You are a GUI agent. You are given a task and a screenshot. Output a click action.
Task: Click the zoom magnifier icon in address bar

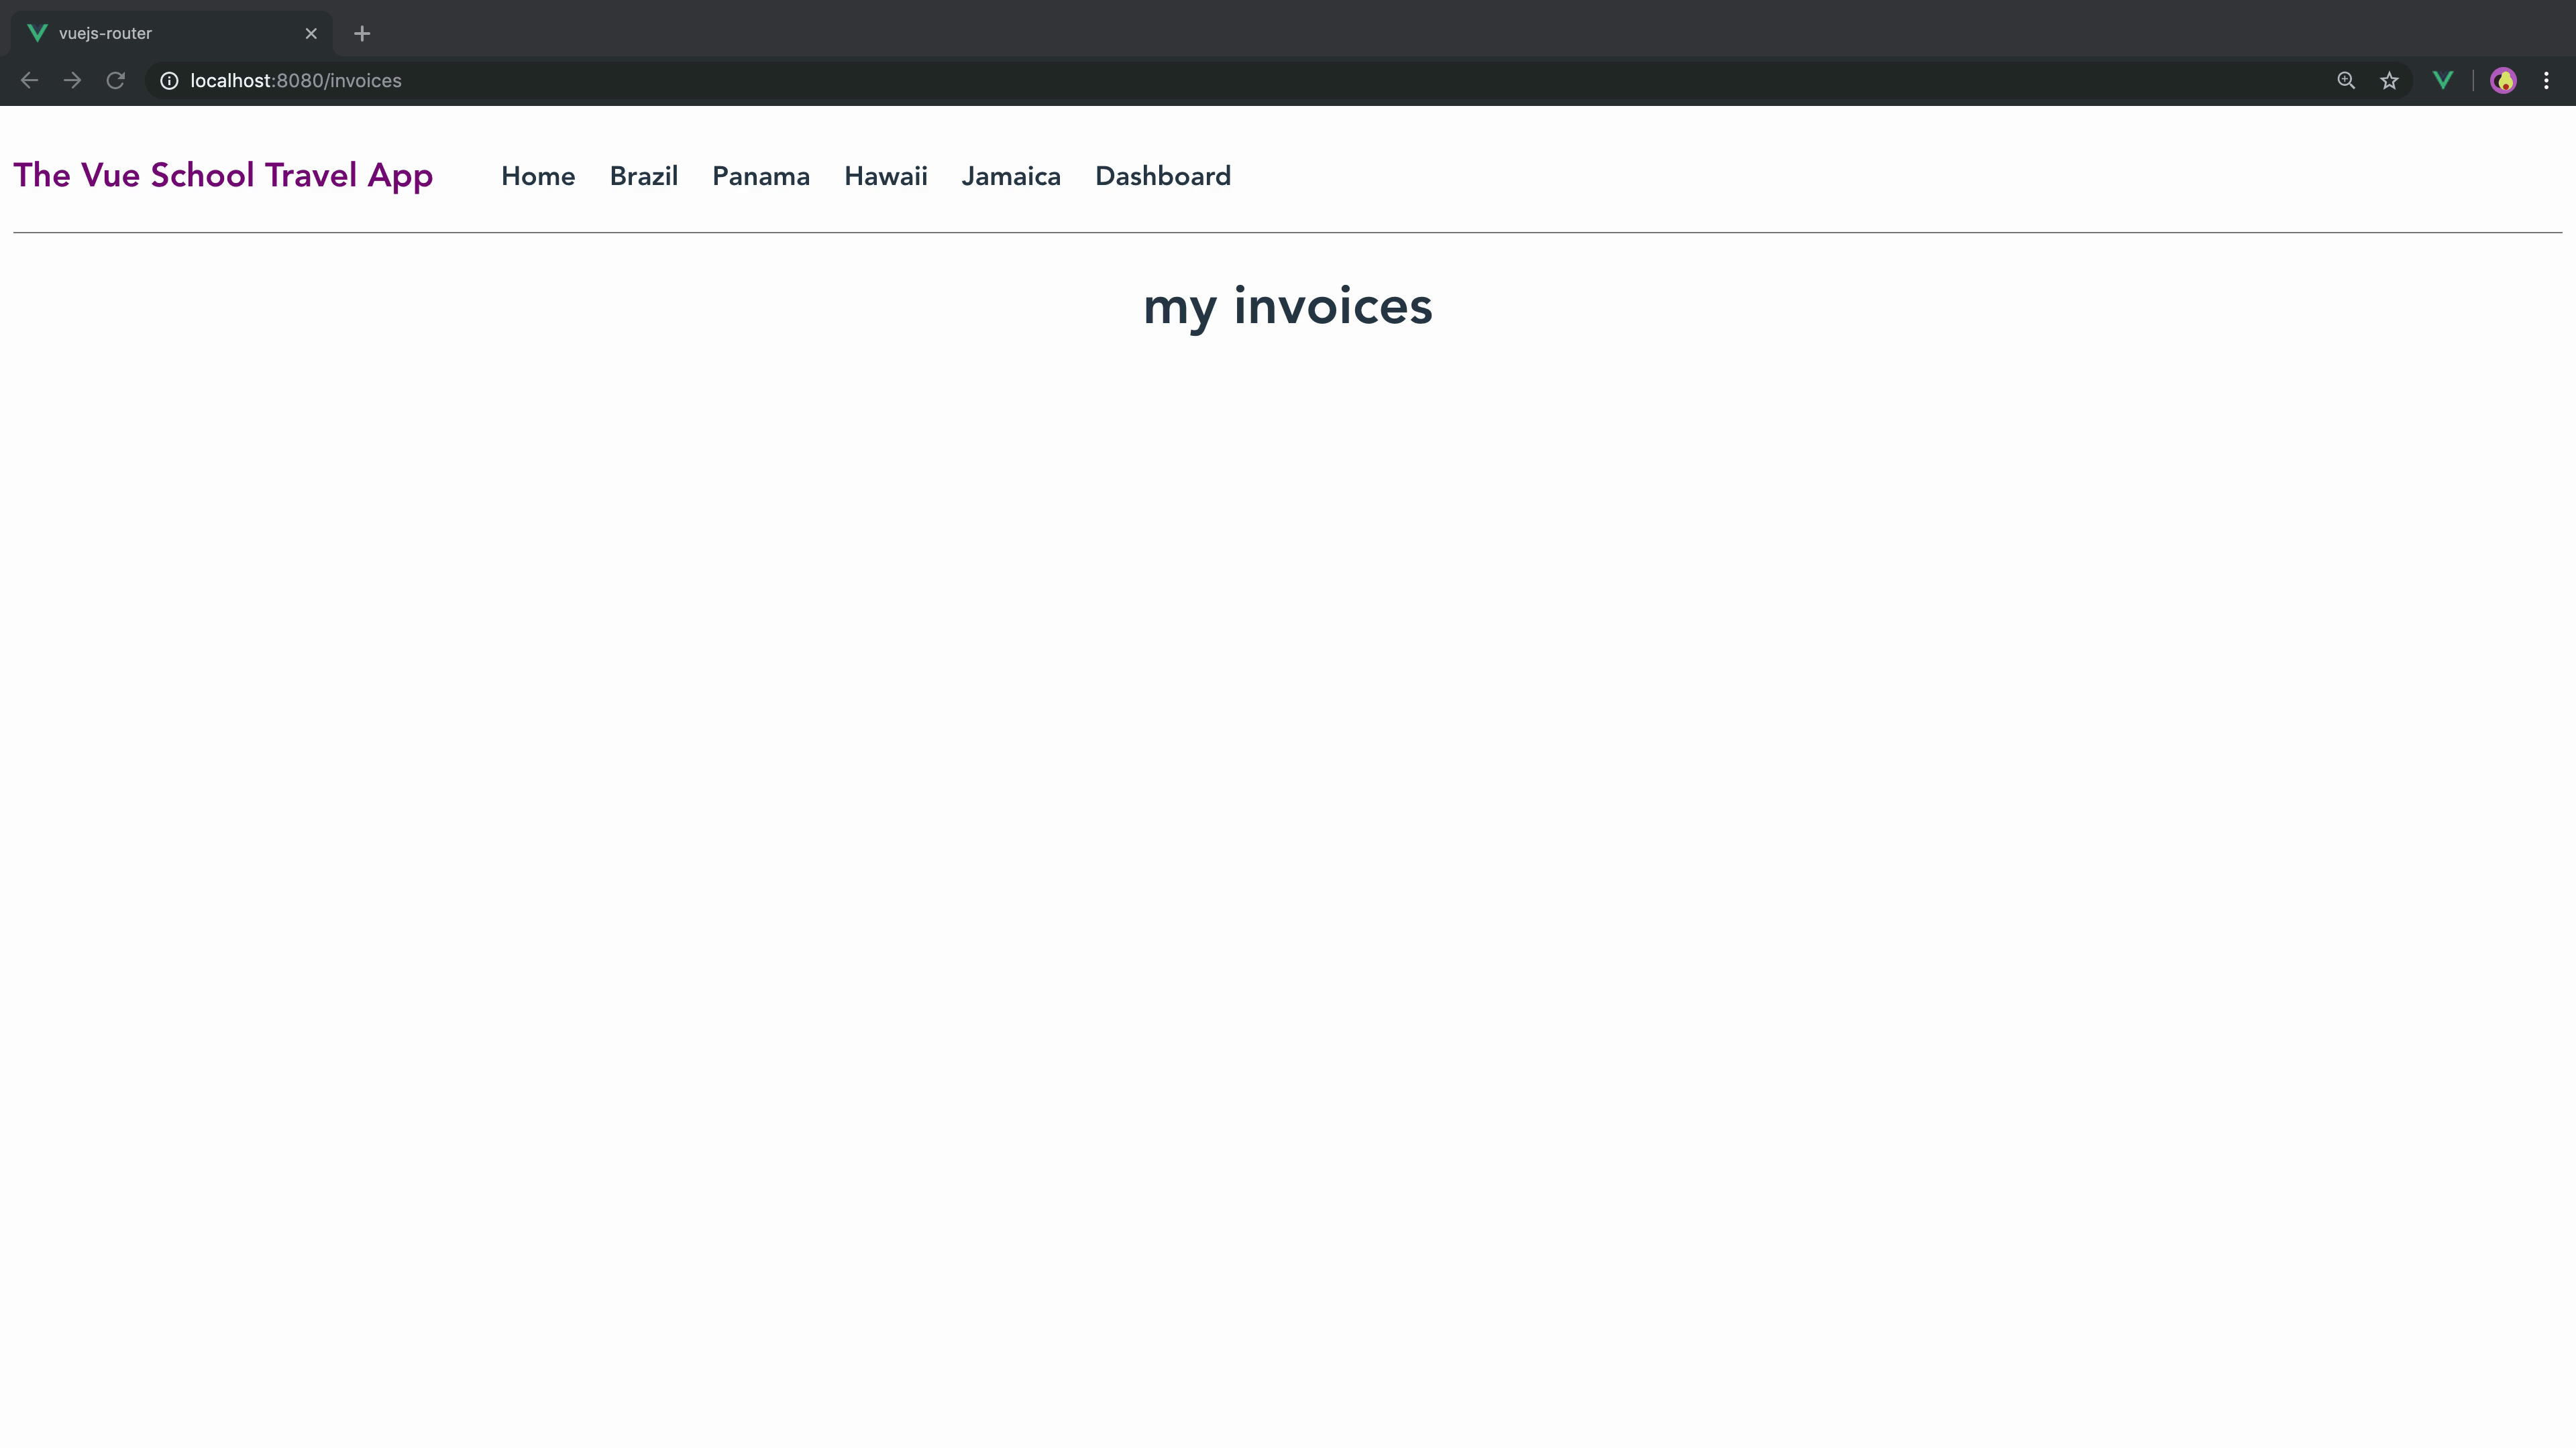[2346, 81]
